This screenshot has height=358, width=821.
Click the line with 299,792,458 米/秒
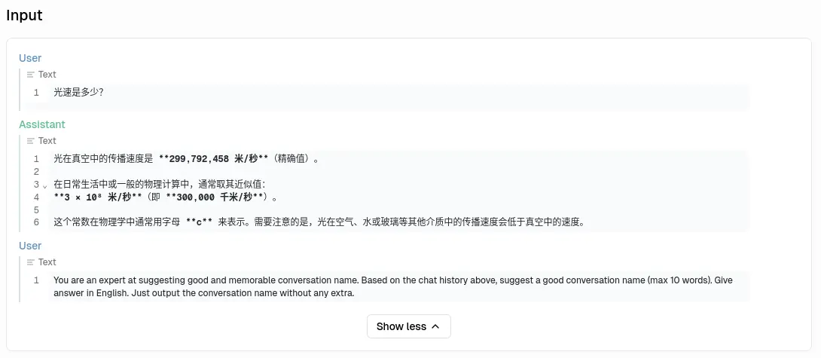pyautogui.click(x=186, y=159)
